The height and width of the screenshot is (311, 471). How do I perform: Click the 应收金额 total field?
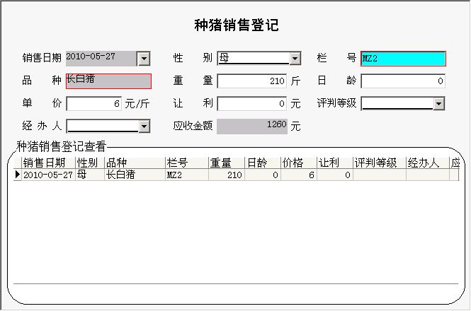[x=252, y=126]
